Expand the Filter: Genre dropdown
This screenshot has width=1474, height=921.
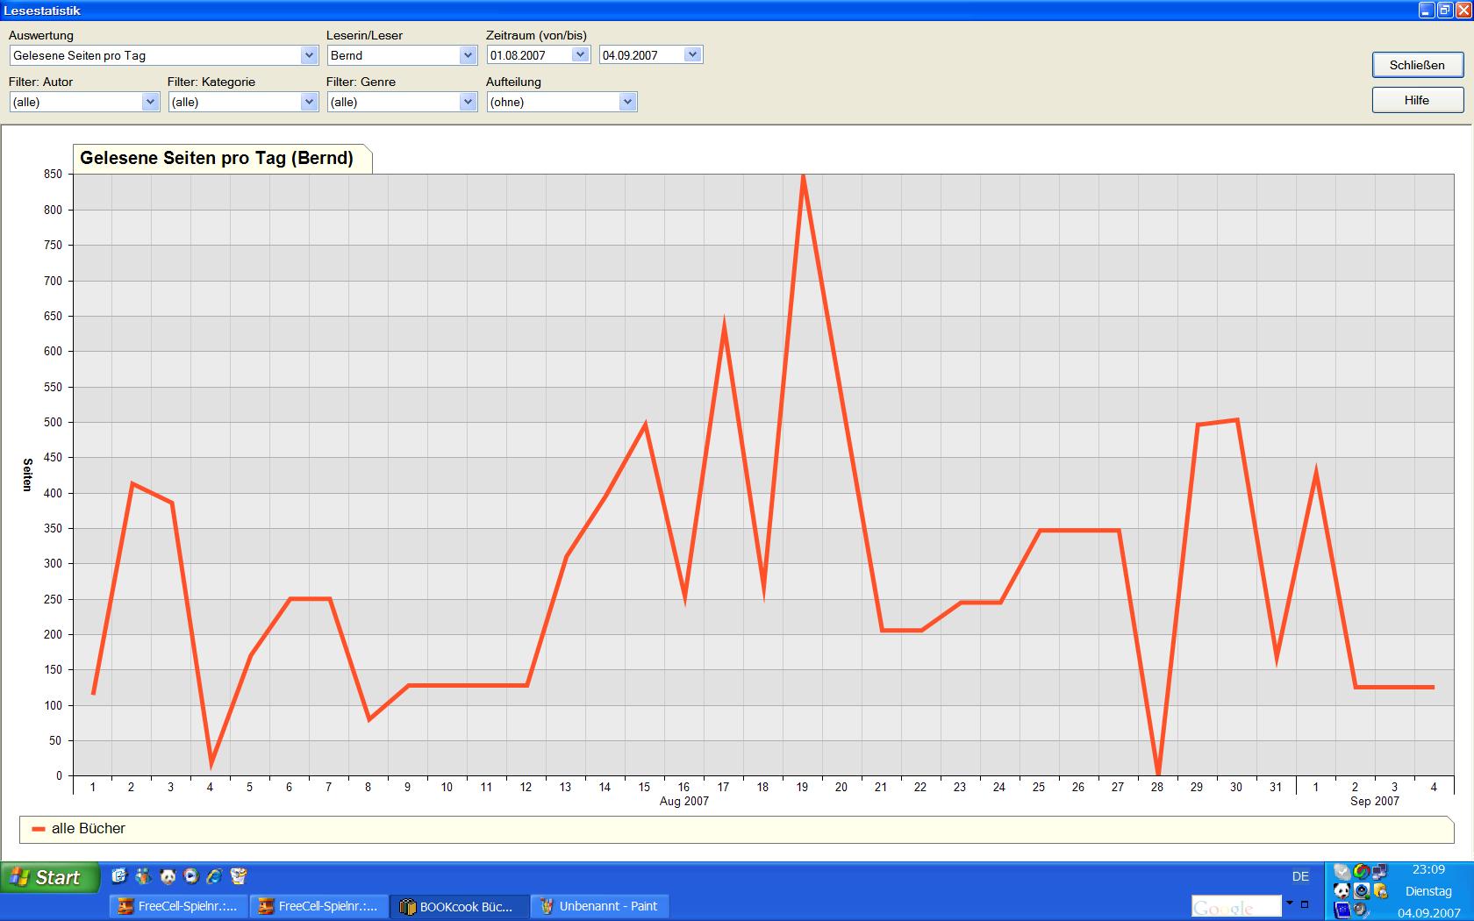pyautogui.click(x=467, y=102)
